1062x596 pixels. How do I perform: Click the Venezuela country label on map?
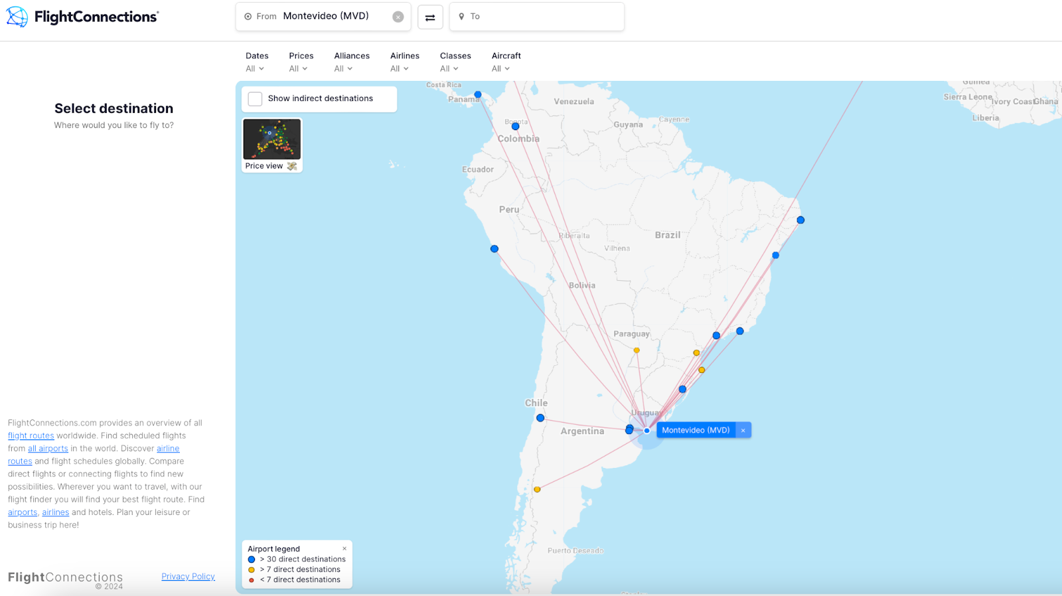point(574,102)
